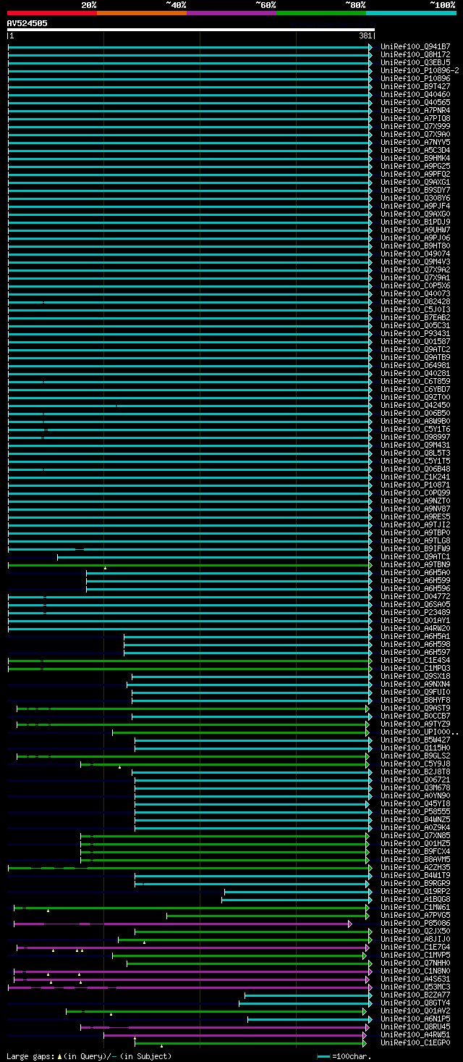Select label UniRef100_C6T859
Screen dimensions: 463x1062
click(416, 381)
